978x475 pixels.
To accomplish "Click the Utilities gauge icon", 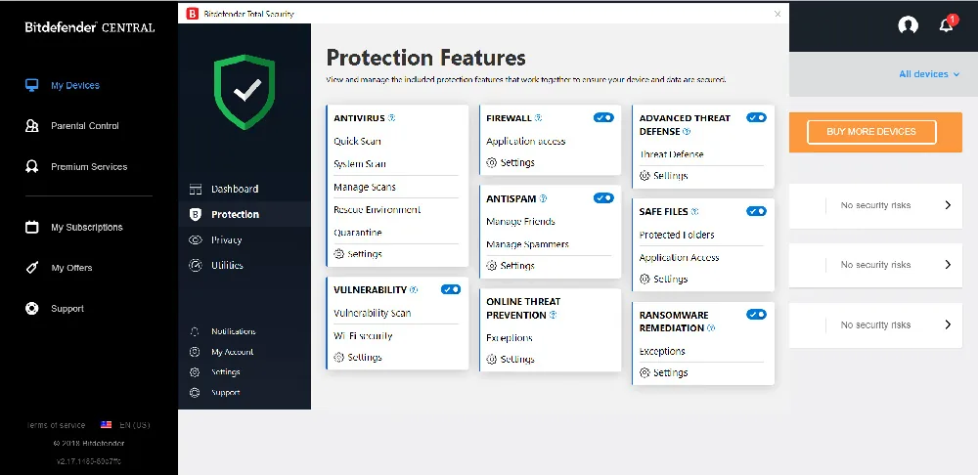I will point(196,266).
